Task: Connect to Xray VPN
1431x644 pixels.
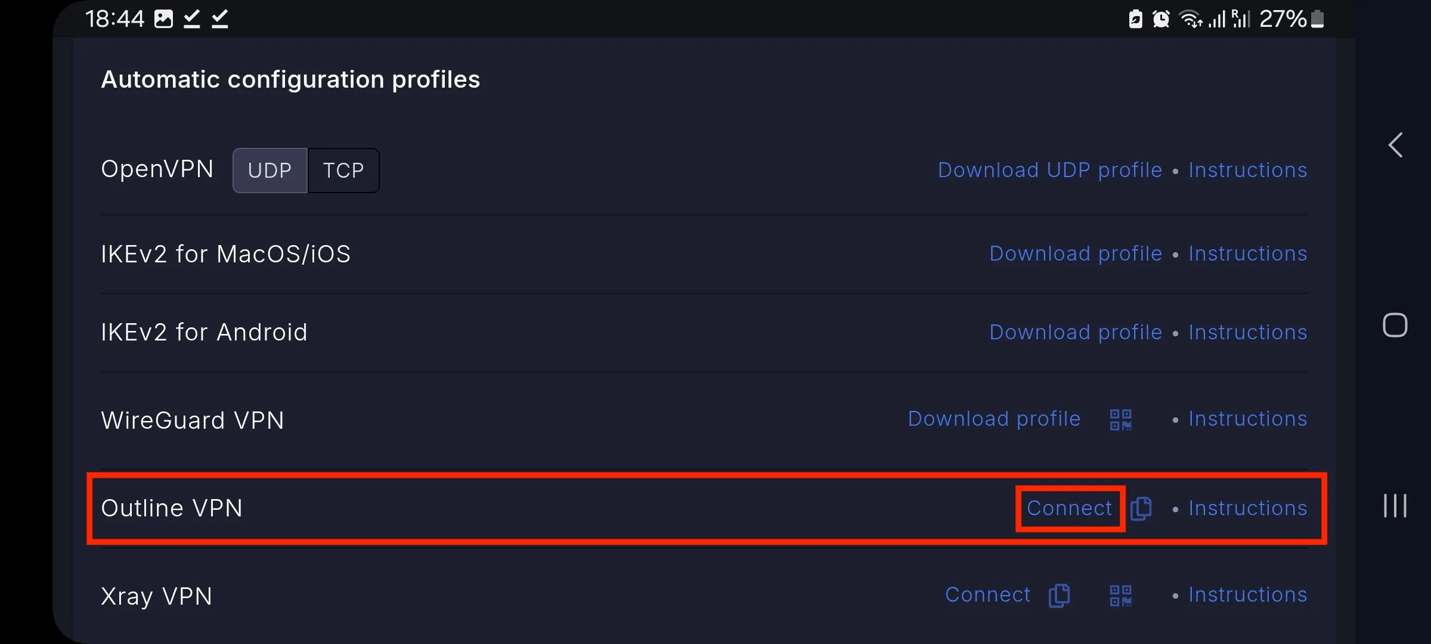Action: tap(988, 595)
